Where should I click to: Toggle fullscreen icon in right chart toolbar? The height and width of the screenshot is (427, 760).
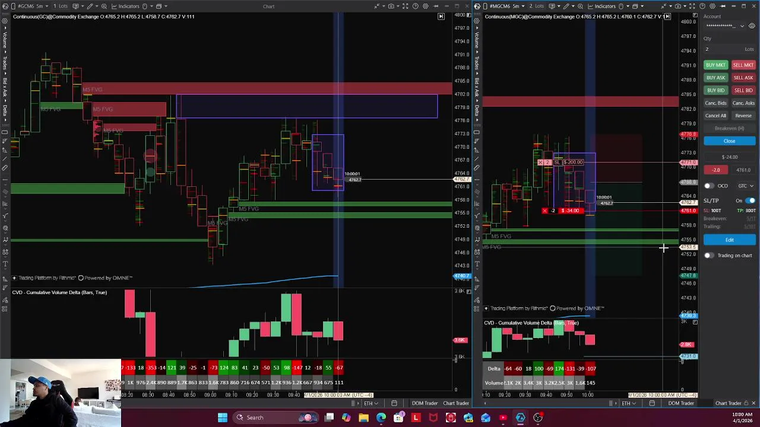692,6
